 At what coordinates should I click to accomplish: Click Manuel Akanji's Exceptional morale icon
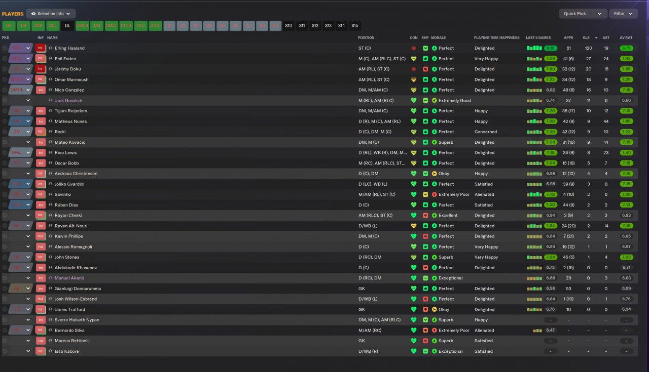coord(434,278)
